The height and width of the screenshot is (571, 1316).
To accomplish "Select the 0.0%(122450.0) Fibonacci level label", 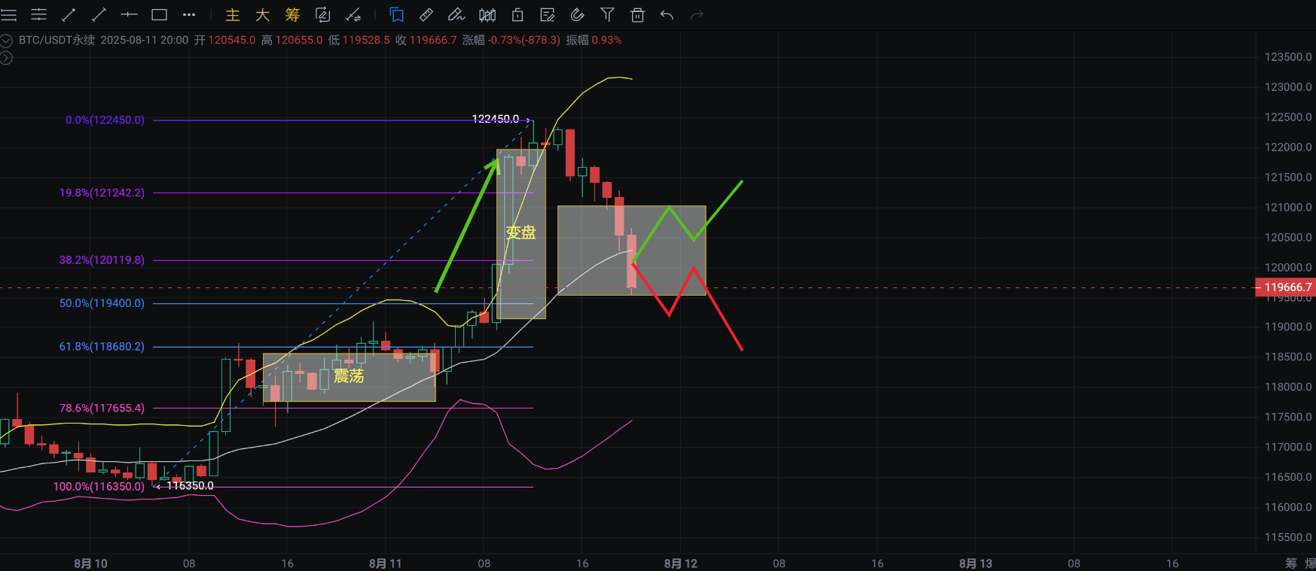I will 105,120.
